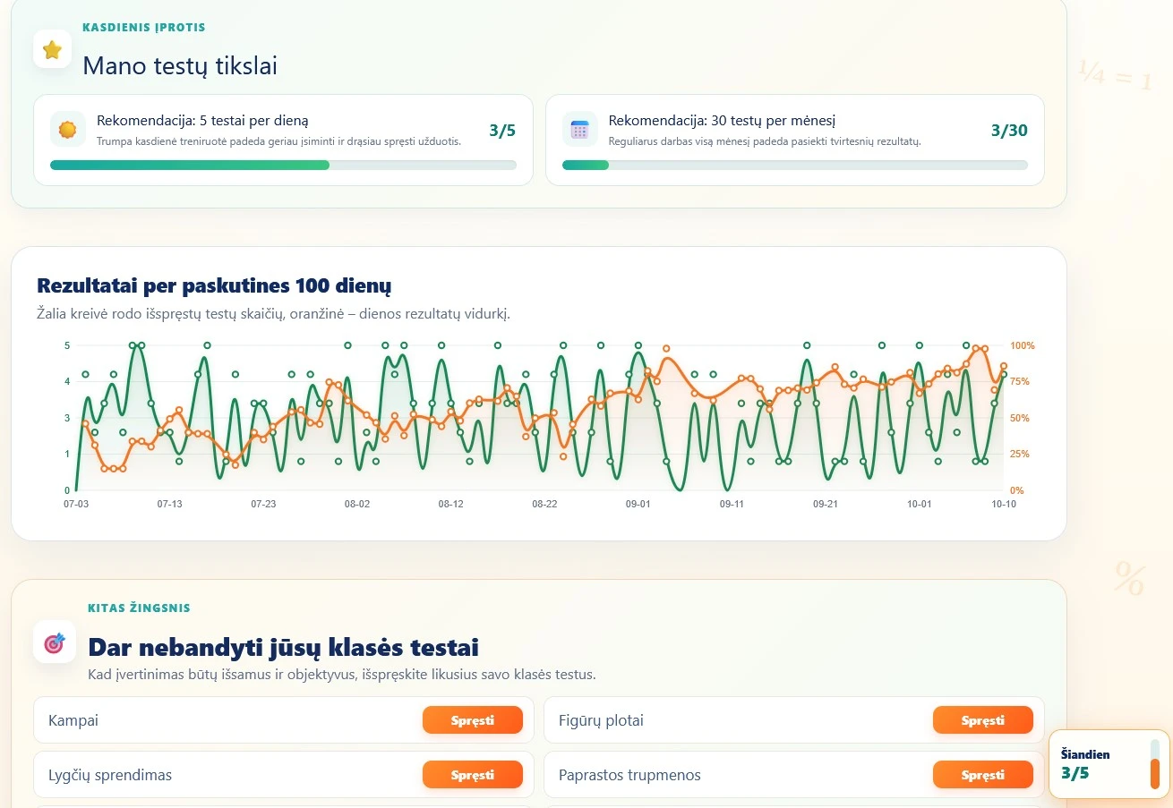Click the monthly 3/30 progress bar
This screenshot has width=1173, height=808.
point(795,165)
